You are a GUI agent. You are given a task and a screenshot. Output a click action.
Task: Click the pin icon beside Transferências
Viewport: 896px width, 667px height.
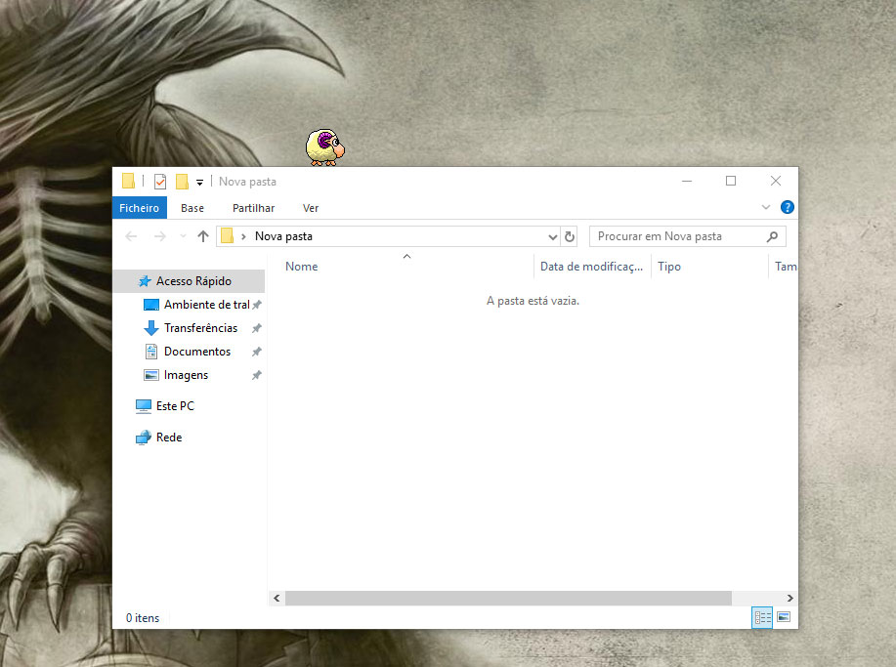pyautogui.click(x=257, y=328)
